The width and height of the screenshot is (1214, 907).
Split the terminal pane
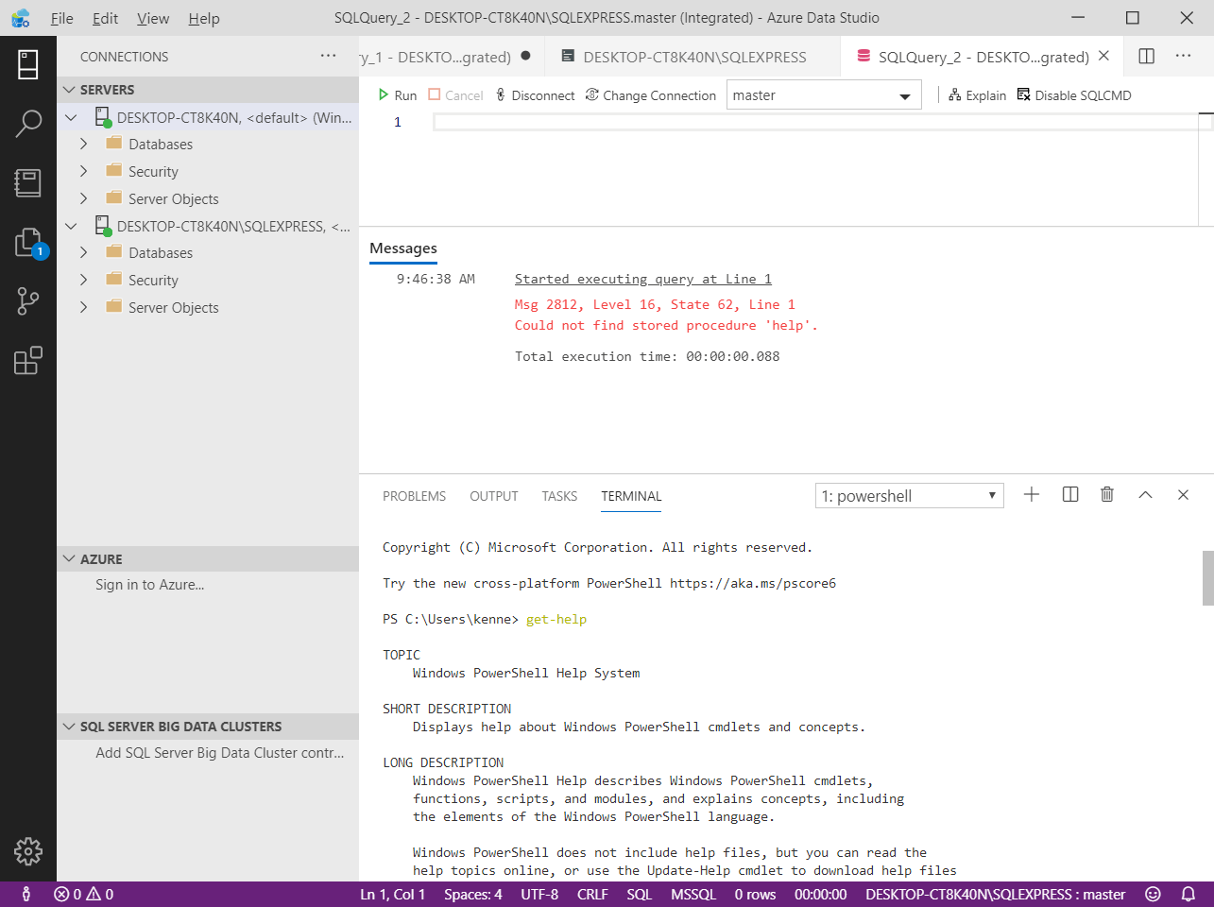pyautogui.click(x=1070, y=494)
